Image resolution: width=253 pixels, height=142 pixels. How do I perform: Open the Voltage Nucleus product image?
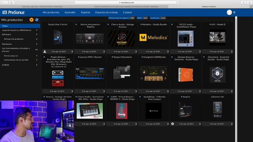[122, 39]
